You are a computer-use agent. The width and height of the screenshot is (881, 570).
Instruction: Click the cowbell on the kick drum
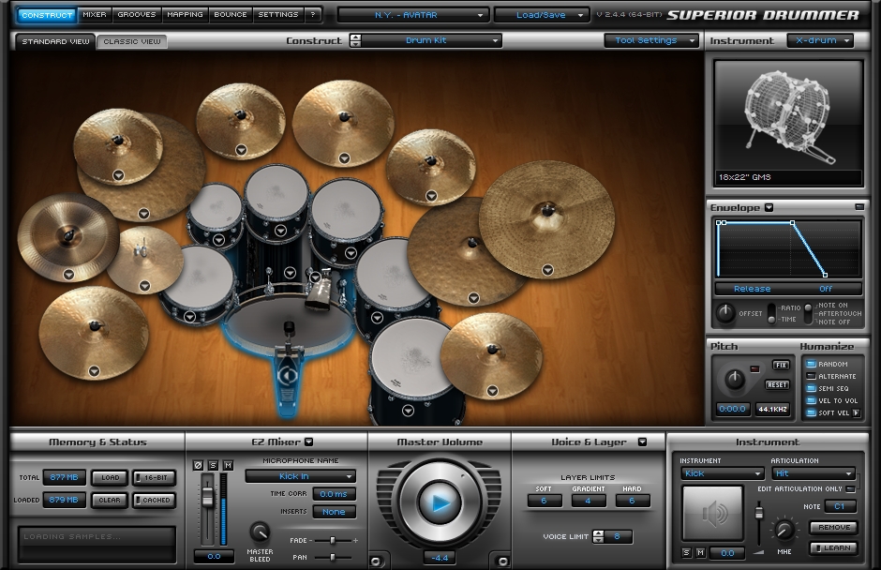(x=318, y=292)
